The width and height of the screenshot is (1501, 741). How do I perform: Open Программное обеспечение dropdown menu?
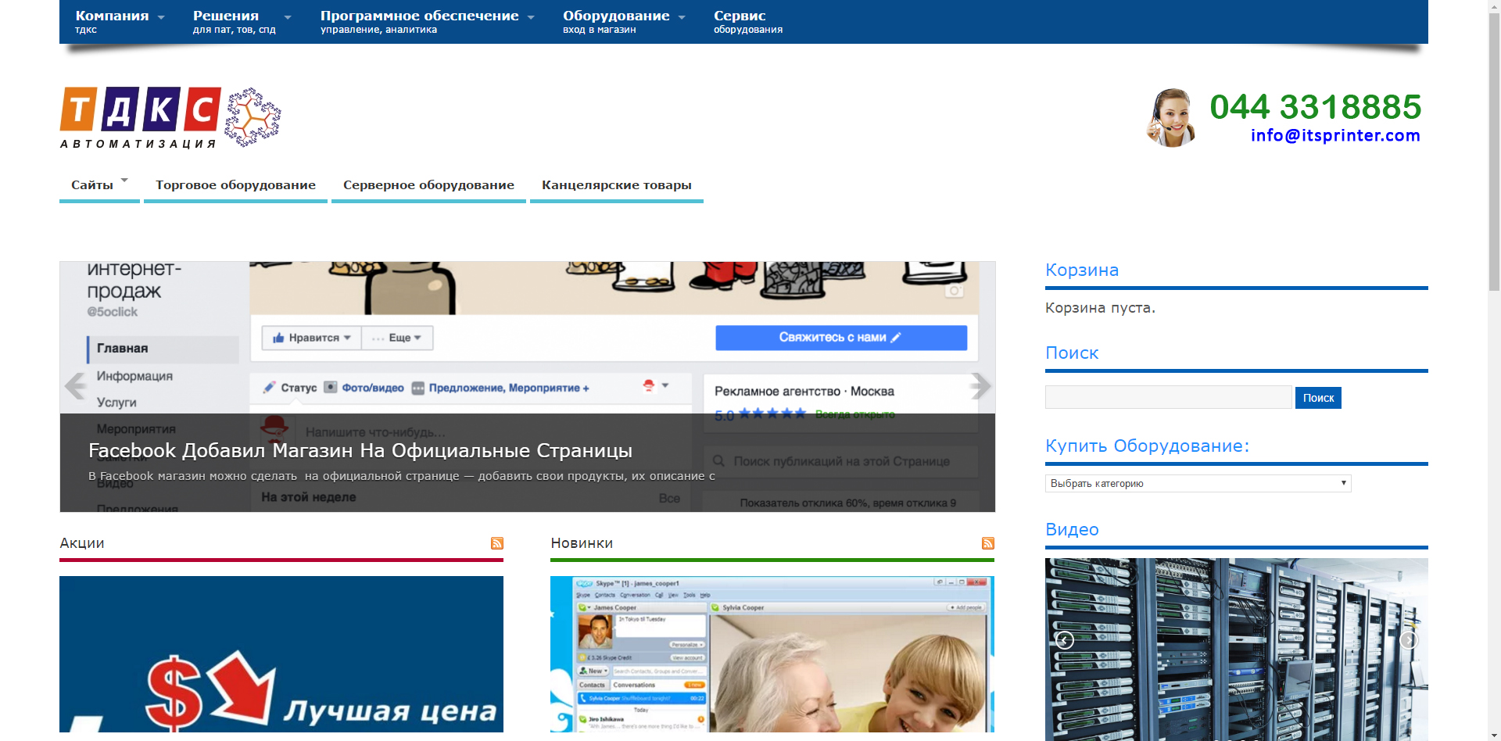[x=427, y=22]
